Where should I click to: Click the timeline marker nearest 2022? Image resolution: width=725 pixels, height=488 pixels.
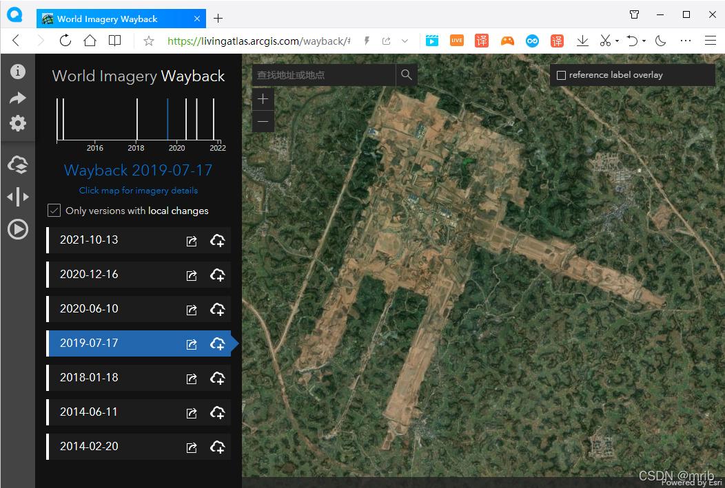click(x=214, y=119)
